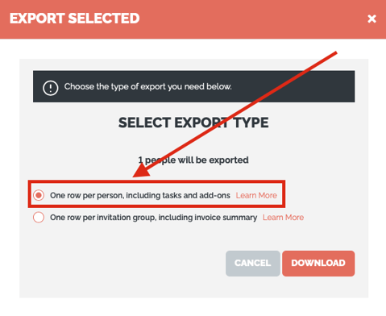Open Learn More for per person export
The image size is (386, 316).
pos(256,195)
